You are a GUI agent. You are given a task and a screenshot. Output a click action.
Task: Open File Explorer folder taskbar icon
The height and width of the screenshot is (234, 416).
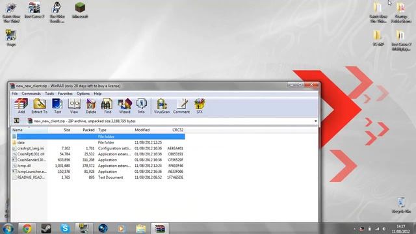(x=141, y=228)
